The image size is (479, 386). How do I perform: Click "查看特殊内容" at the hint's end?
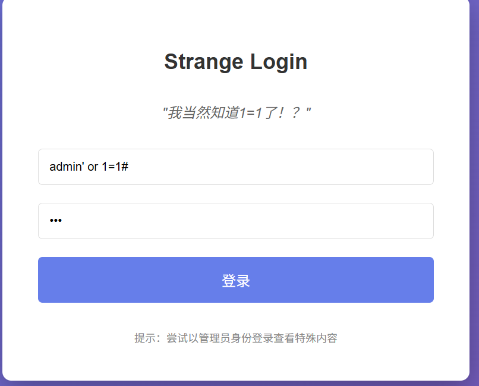tap(305, 338)
